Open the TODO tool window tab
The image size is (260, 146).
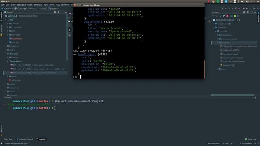tap(9, 140)
